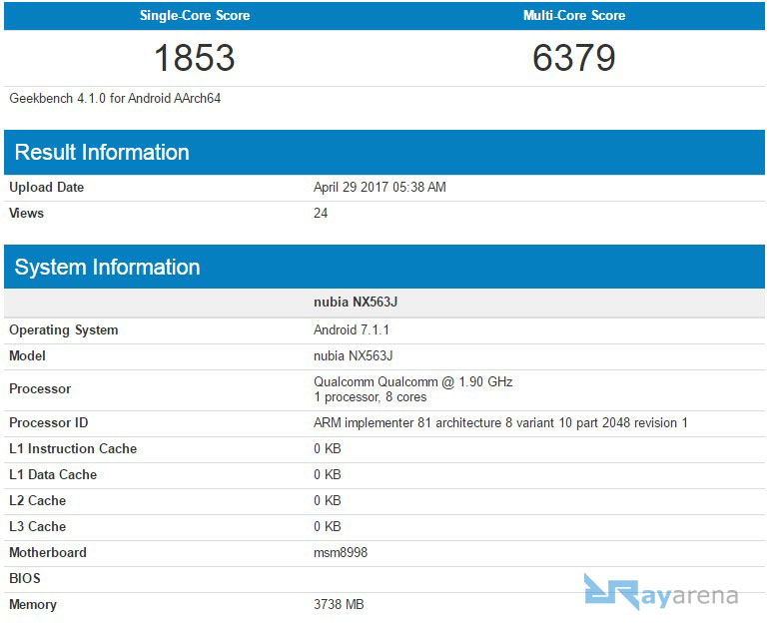
Task: Click the date April 29 2017 05:38 AM
Action: coord(380,188)
